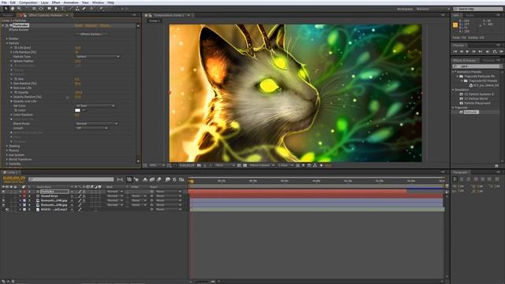Viewport: 505px width, 284px height.
Task: Click the white Color swatch
Action: pyautogui.click(x=77, y=110)
